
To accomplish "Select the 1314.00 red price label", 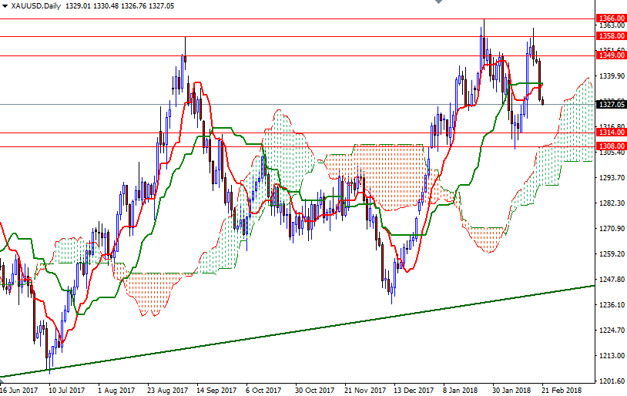I will 610,133.
